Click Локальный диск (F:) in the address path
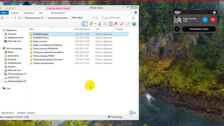 [34, 18]
